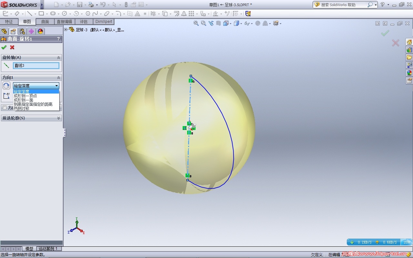This screenshot has height=258, width=413.
Task: Click the panel collapse handle on left edge
Action: point(65,133)
